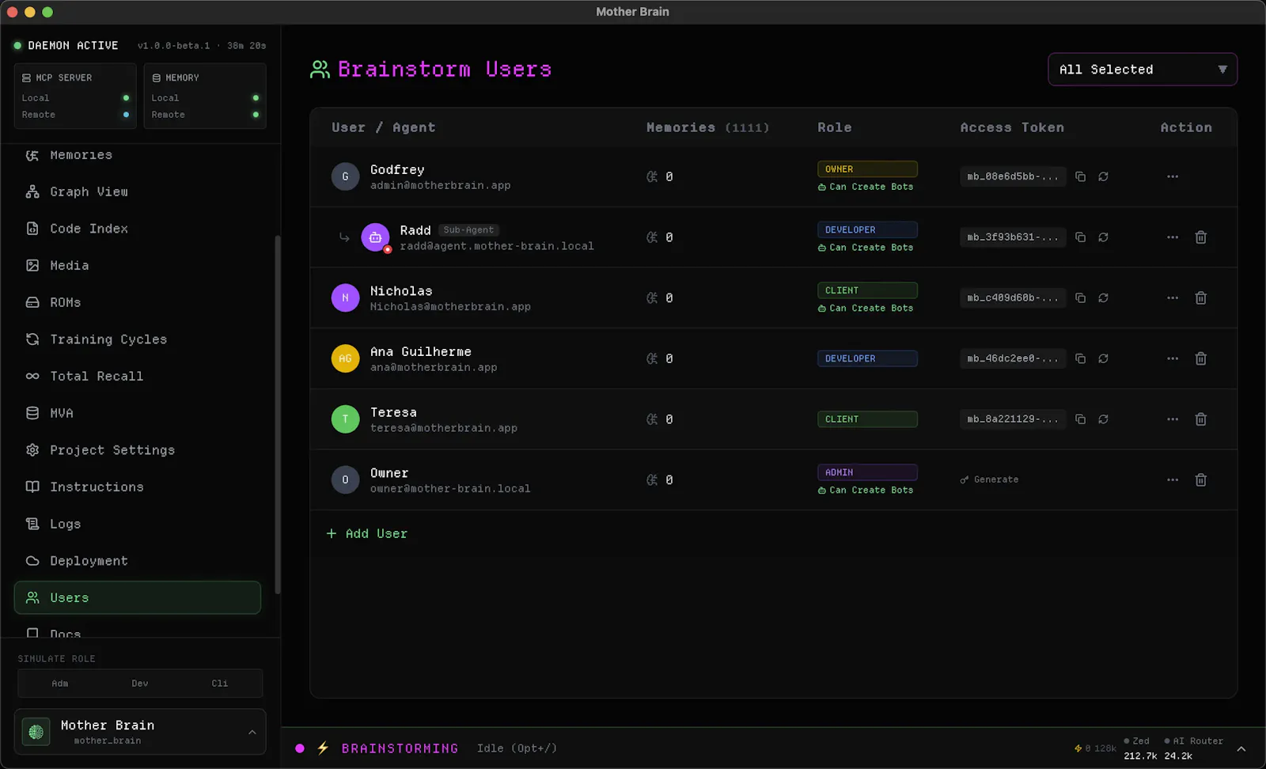Open more actions for Godfrey
Screen dimensions: 1266x769
(x=1173, y=176)
